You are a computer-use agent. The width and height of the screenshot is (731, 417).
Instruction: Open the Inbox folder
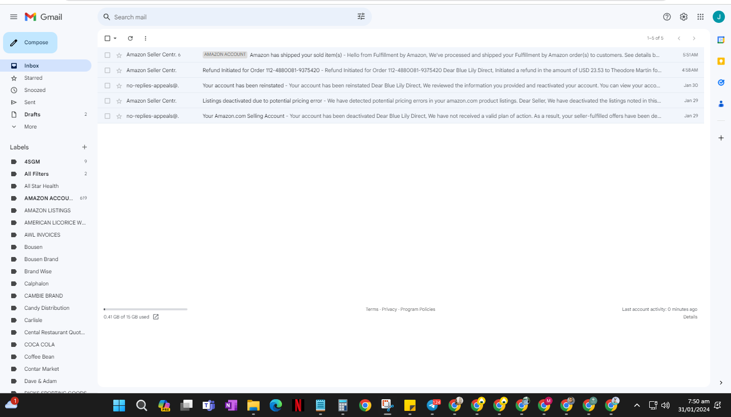pos(46,66)
